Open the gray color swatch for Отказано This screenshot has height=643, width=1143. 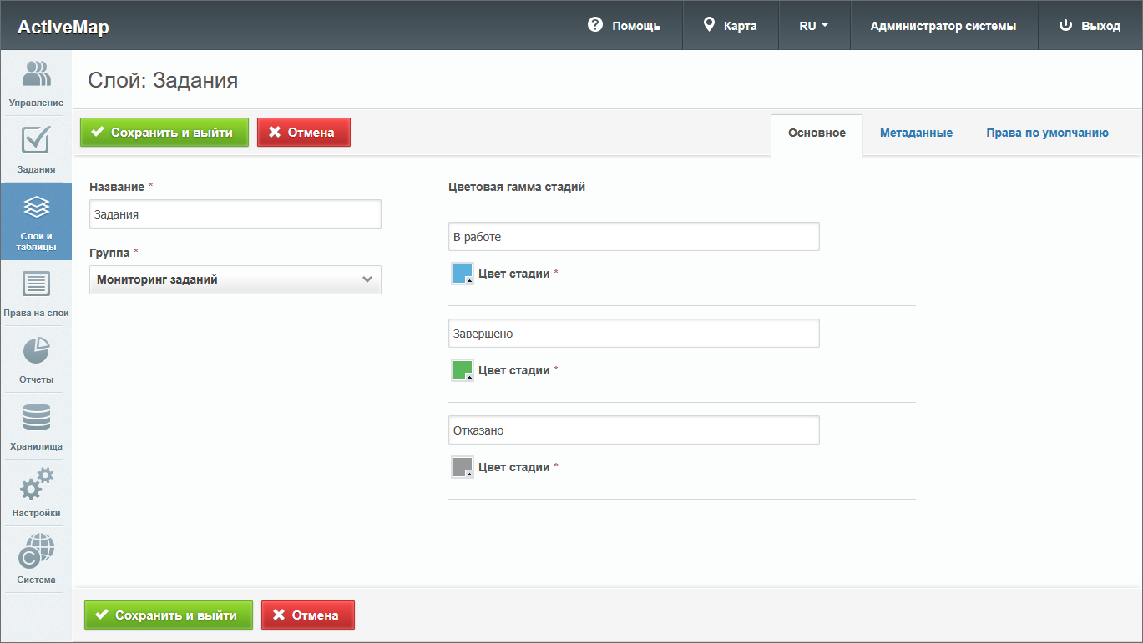pos(463,467)
